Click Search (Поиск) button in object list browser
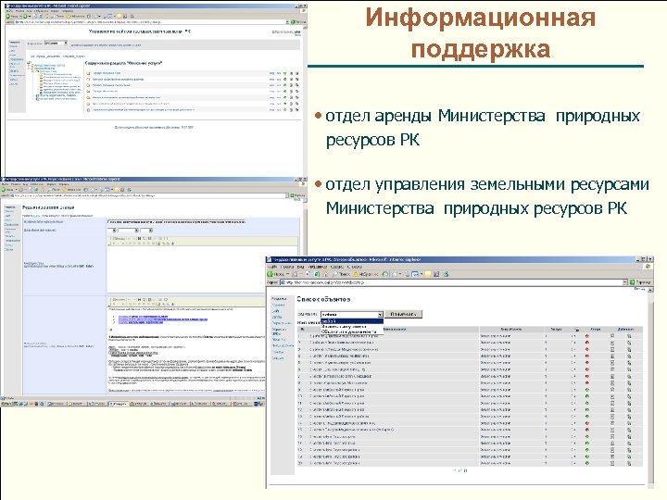This screenshot has width=667, height=500. [342, 274]
